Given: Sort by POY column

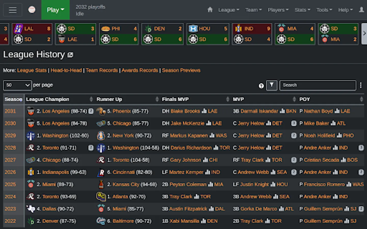Looking at the screenshot, I should pos(331,99).
